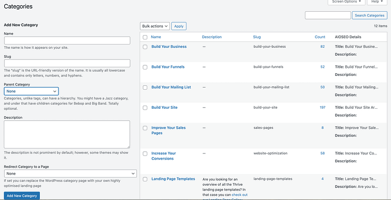The image size is (391, 200).
Task: Open the Build Your Funnels category
Action: (168, 67)
